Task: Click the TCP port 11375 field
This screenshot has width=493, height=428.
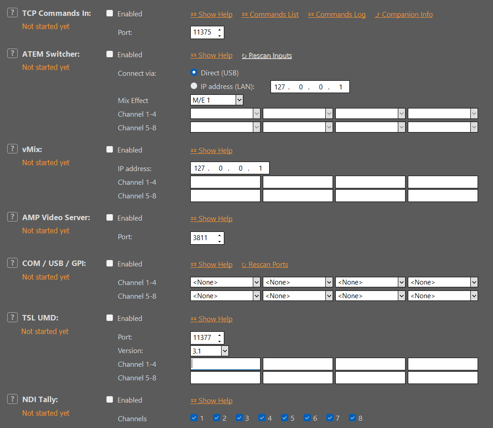Action: point(207,32)
